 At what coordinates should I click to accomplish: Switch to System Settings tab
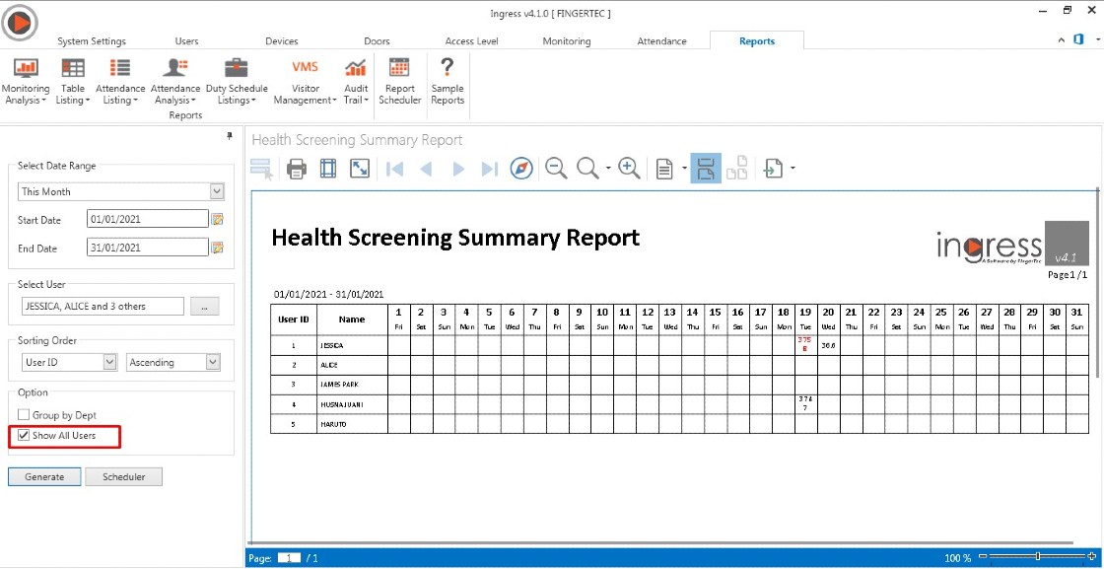pyautogui.click(x=92, y=40)
